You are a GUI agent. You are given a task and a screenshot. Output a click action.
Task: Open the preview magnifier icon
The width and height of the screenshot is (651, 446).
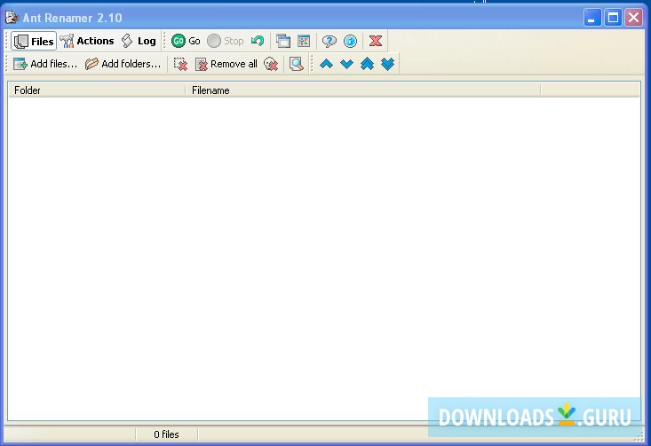(x=297, y=64)
